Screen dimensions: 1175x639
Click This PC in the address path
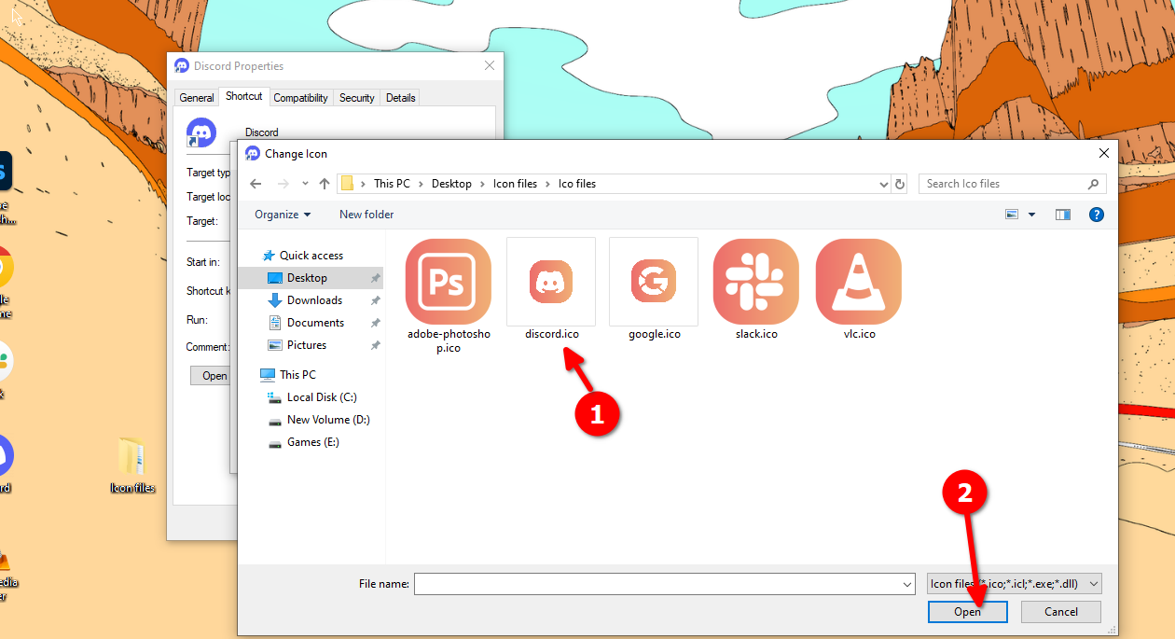(392, 184)
